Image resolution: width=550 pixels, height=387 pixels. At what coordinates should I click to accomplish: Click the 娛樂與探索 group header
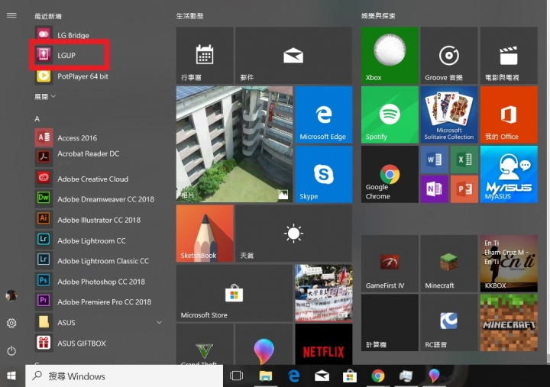(x=378, y=16)
